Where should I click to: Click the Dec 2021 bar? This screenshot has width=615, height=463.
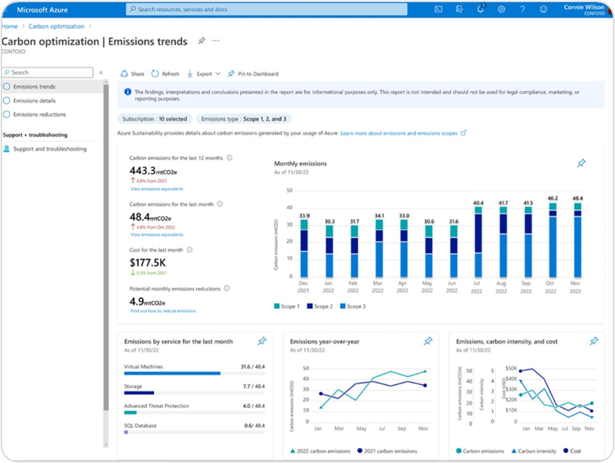click(304, 248)
